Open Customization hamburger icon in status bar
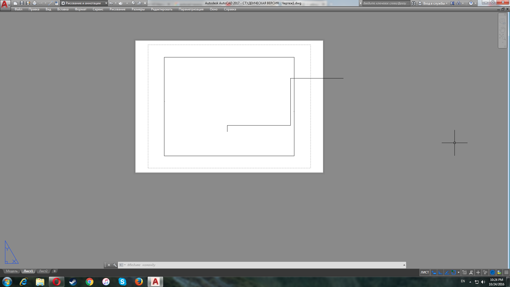This screenshot has width=510, height=287. point(506,272)
